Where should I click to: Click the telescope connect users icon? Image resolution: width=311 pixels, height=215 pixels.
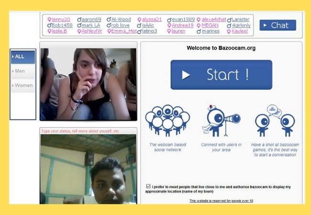click(x=221, y=120)
